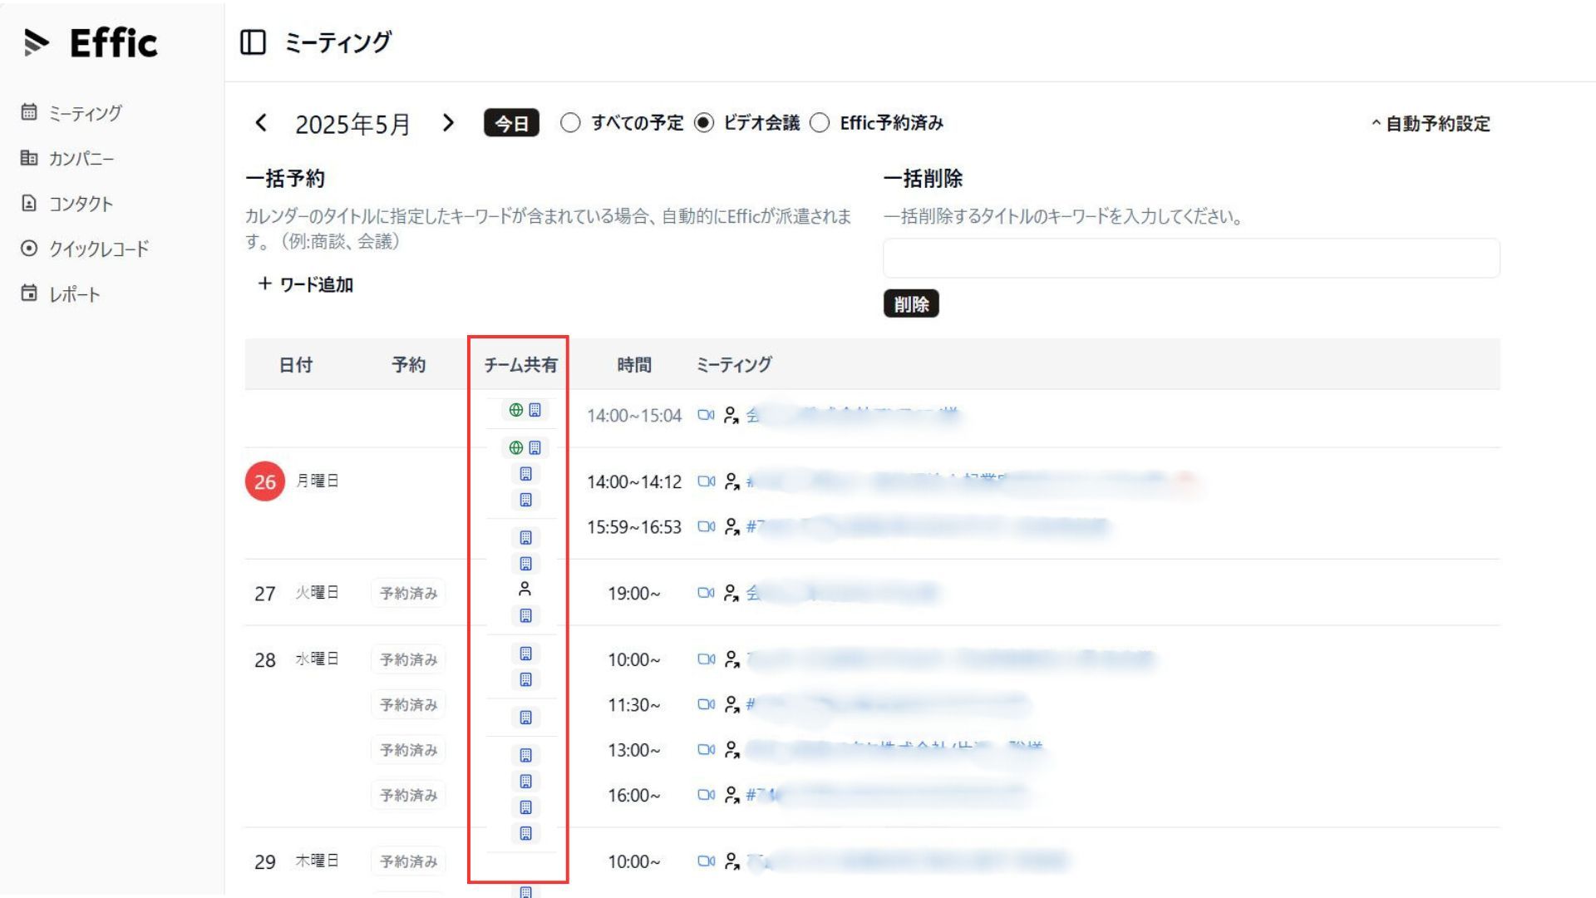Select the Effic予約済み radio option
This screenshot has width=1596, height=898.
(820, 123)
